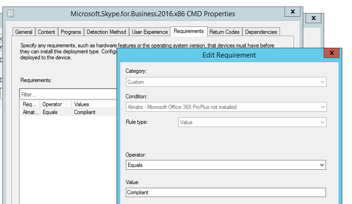The height and width of the screenshot is (204, 352).
Task: Sort by the Operator column header
Action: point(56,104)
